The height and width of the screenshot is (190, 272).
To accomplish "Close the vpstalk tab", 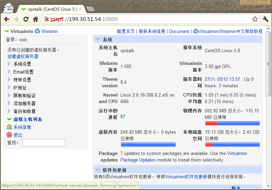I will point(81,9).
